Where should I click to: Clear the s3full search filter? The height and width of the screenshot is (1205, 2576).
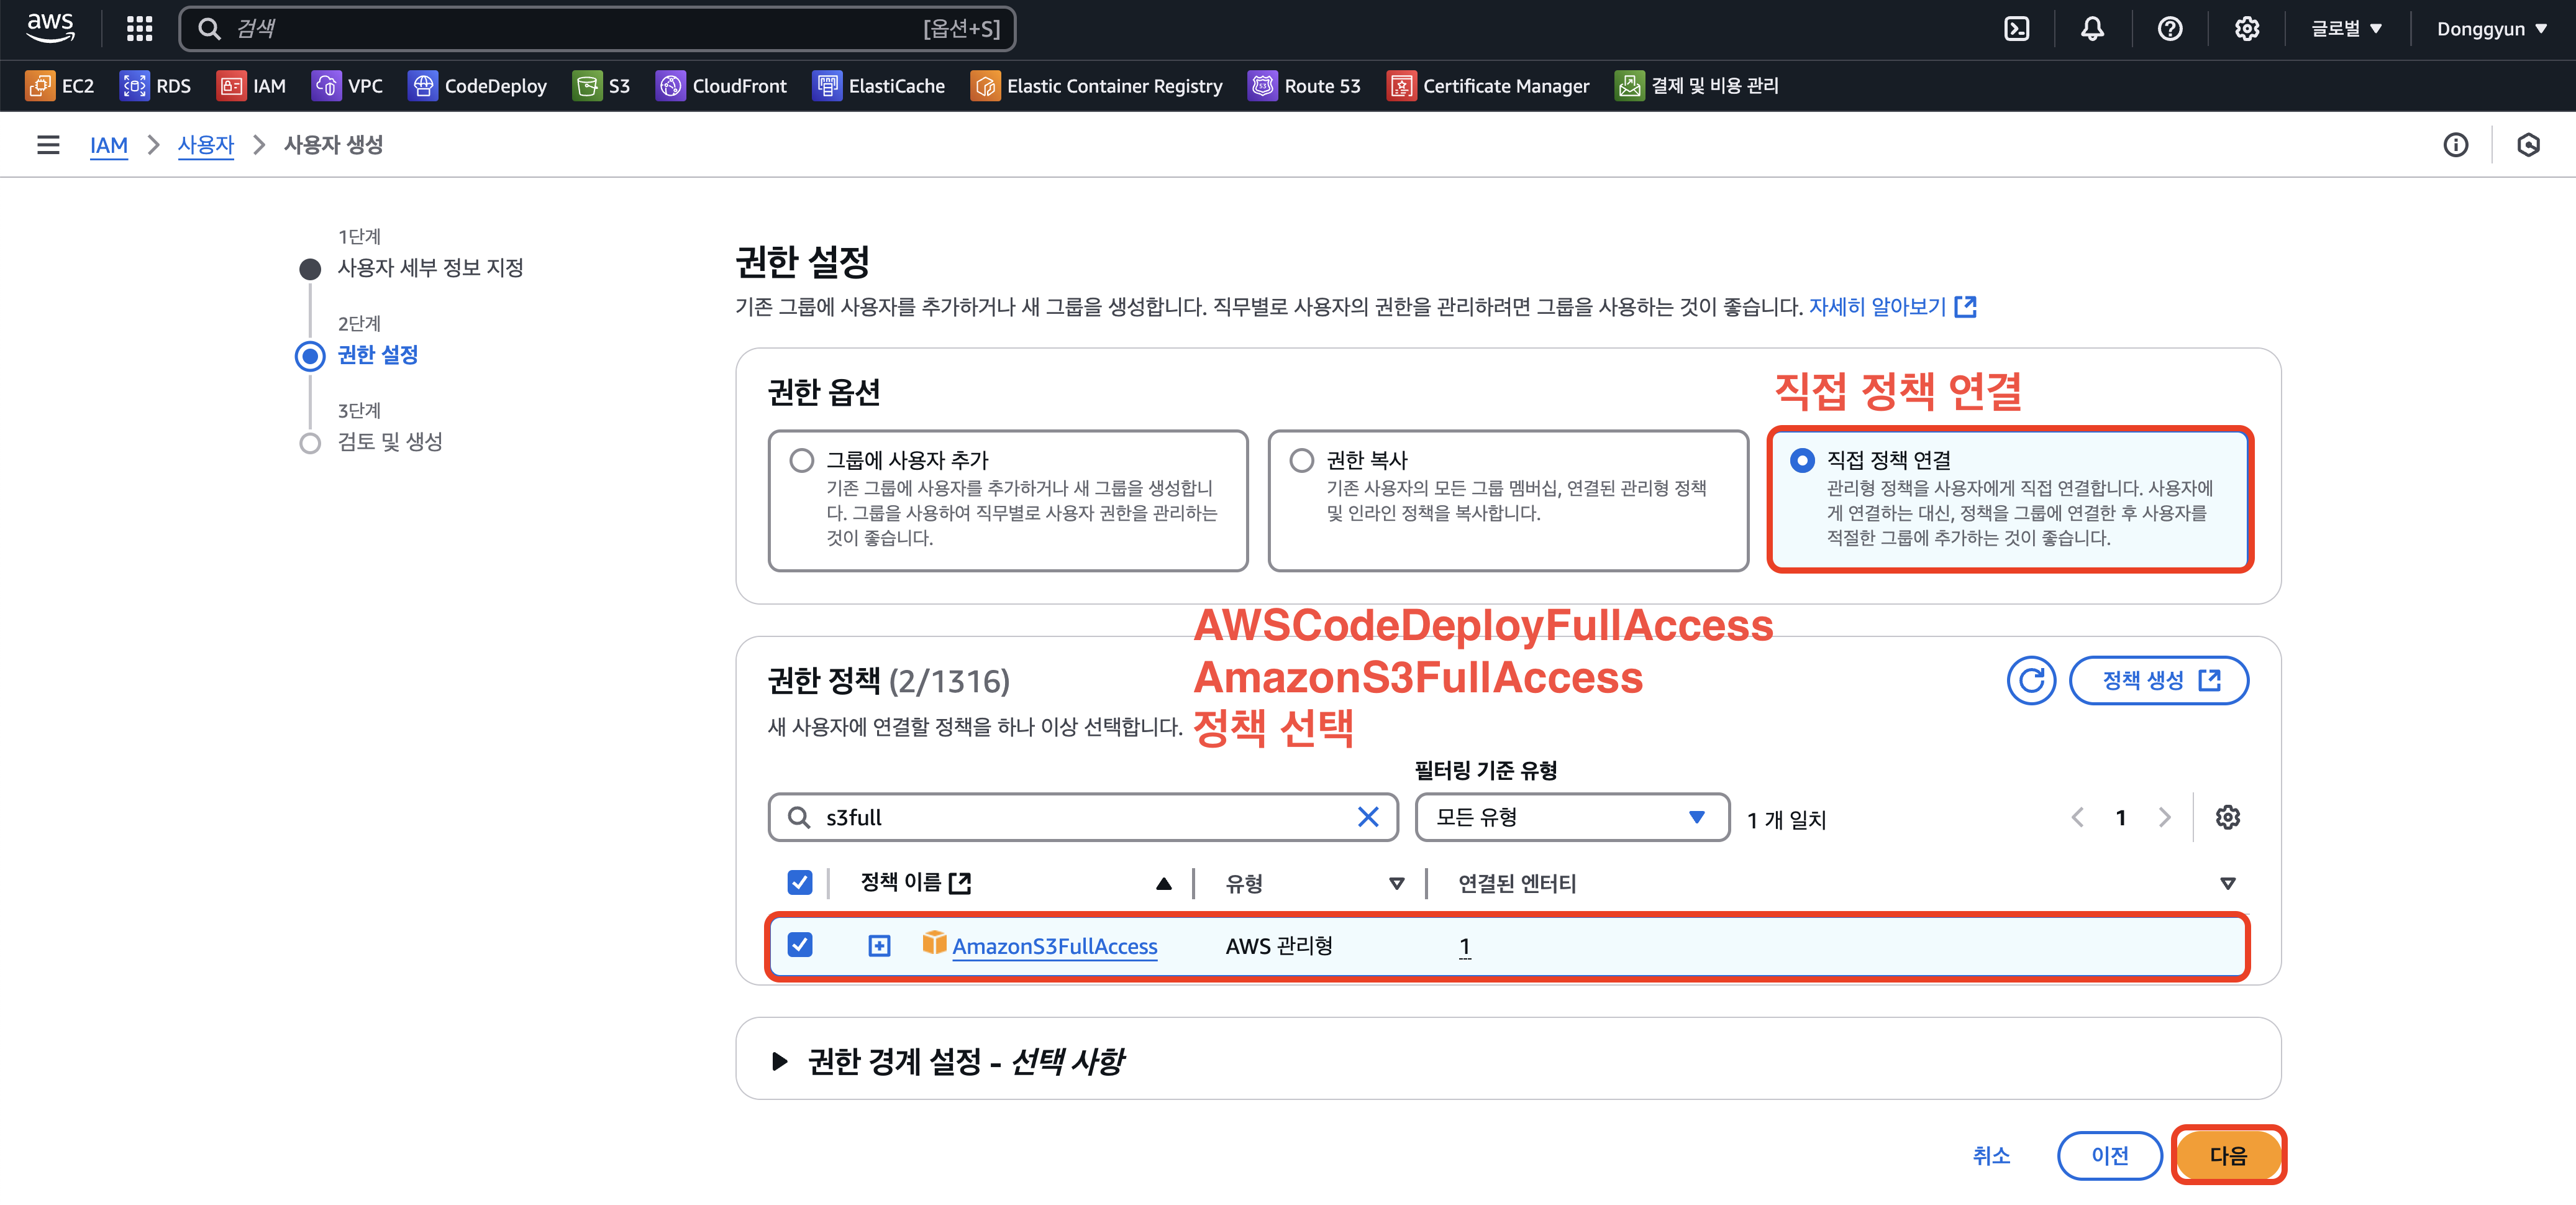(x=1367, y=818)
